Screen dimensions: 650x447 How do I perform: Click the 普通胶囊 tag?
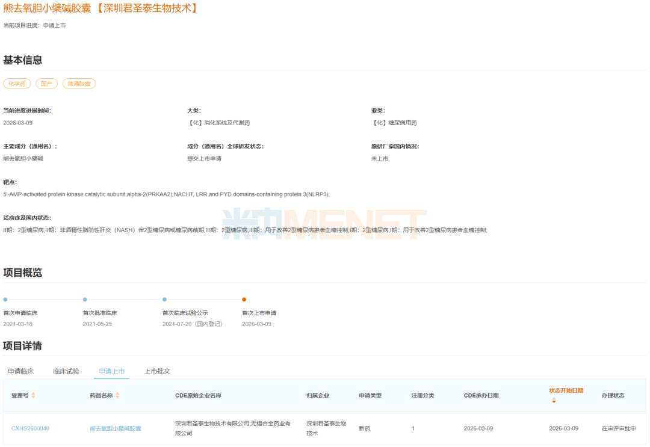(x=79, y=84)
